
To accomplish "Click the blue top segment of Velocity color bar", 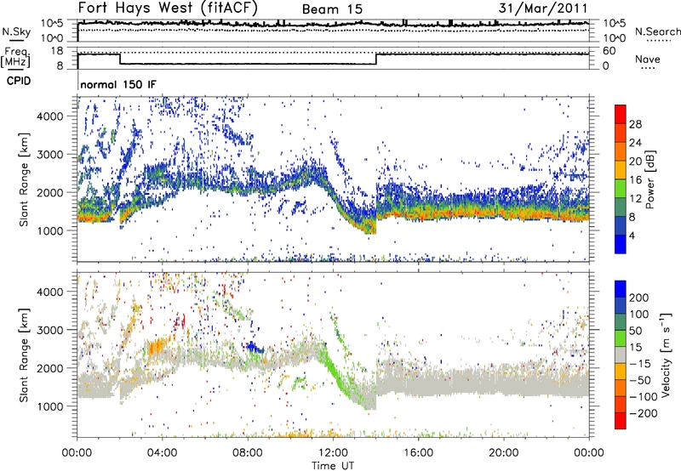I will pyautogui.click(x=621, y=289).
